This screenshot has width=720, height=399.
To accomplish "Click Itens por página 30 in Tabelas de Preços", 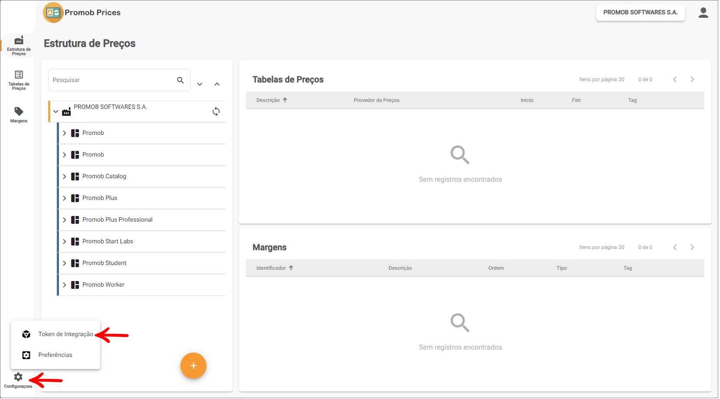I will click(602, 79).
